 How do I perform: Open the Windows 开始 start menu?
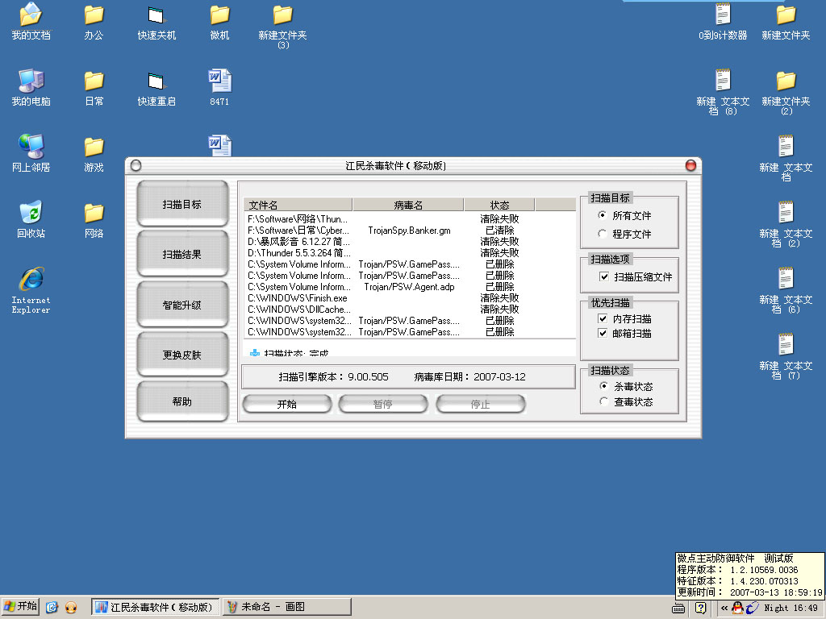[20, 606]
